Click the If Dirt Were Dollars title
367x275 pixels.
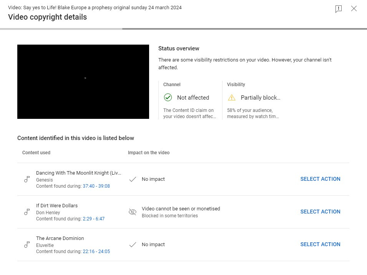(57, 206)
